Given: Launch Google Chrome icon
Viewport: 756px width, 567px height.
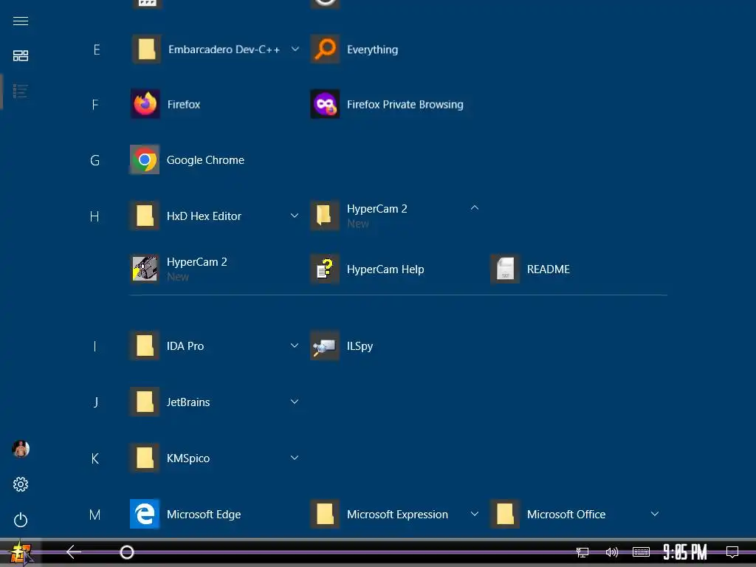Looking at the screenshot, I should tap(145, 159).
